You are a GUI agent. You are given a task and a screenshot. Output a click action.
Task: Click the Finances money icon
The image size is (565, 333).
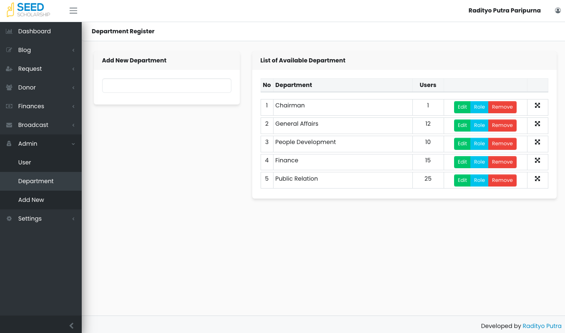9,106
